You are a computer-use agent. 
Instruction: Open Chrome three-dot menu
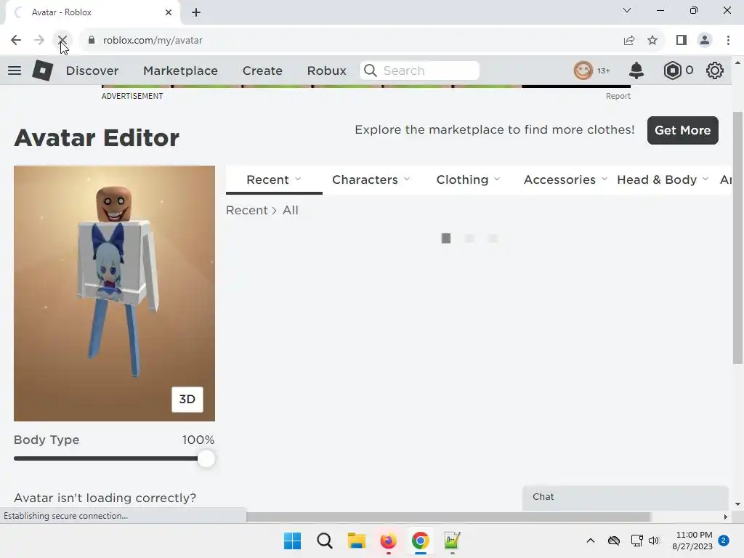tap(728, 40)
